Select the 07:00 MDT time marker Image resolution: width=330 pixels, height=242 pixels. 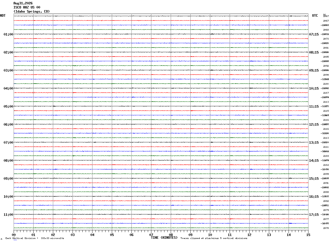(x=8, y=143)
